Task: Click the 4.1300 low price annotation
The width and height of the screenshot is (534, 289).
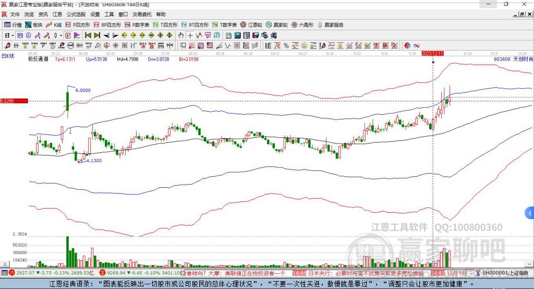Action: pos(94,161)
